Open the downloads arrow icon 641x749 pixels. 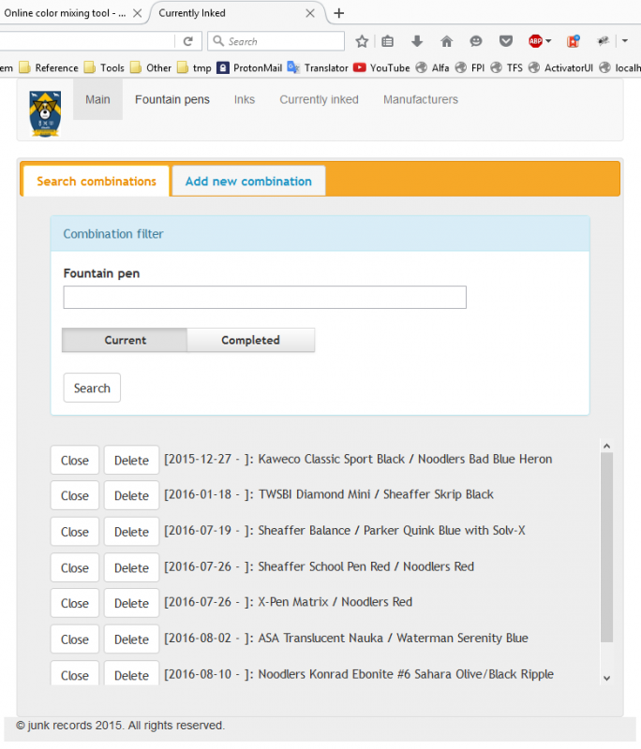point(417,41)
